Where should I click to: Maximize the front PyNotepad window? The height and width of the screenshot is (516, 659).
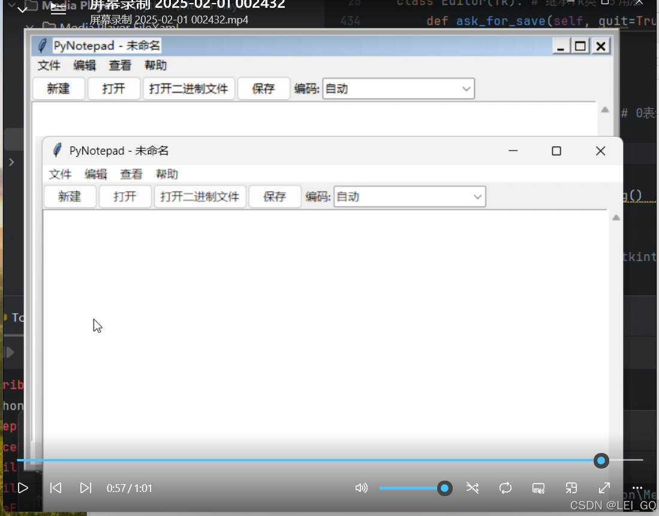tap(556, 151)
